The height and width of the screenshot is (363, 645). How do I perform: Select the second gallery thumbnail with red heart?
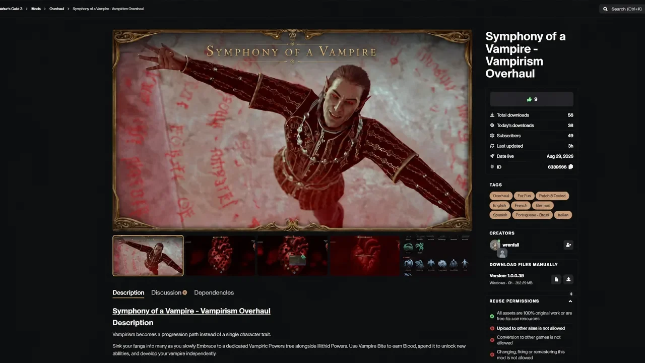(x=221, y=256)
